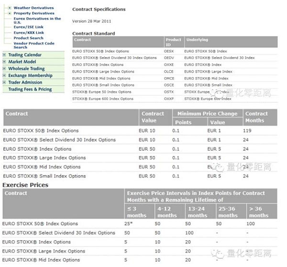Open Trading Calendar menu item
The image size is (287, 267).
click(25, 55)
